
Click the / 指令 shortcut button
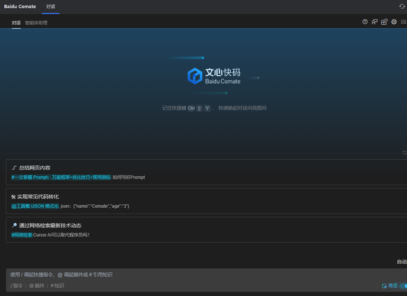coord(17,286)
